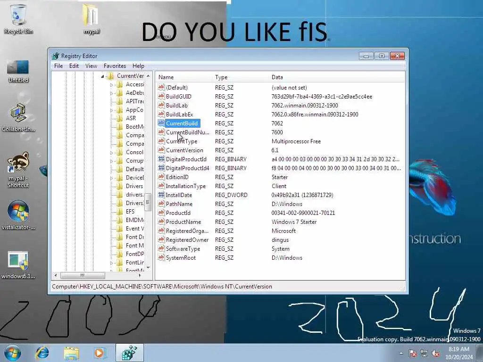Expand the Corrup... key in tree
Viewport: 483px width, 362px height.
111,161
